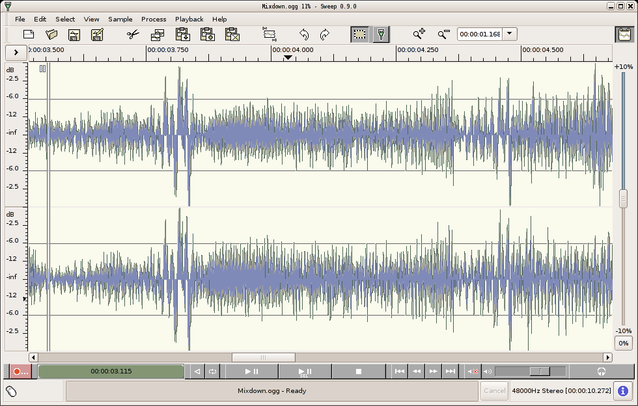Image resolution: width=638 pixels, height=406 pixels.
Task: Toggle loop playback mode
Action: coord(212,372)
